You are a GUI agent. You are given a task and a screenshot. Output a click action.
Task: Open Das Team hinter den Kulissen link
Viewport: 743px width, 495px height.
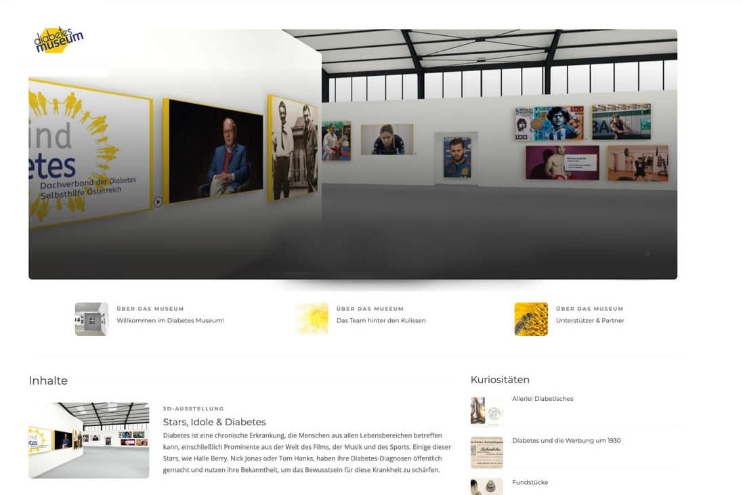click(x=381, y=321)
